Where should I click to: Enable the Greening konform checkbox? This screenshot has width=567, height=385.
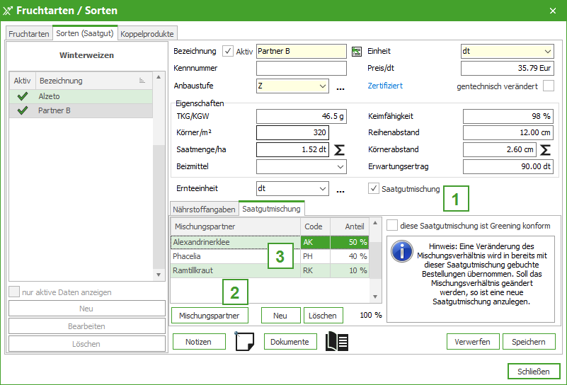tap(392, 225)
